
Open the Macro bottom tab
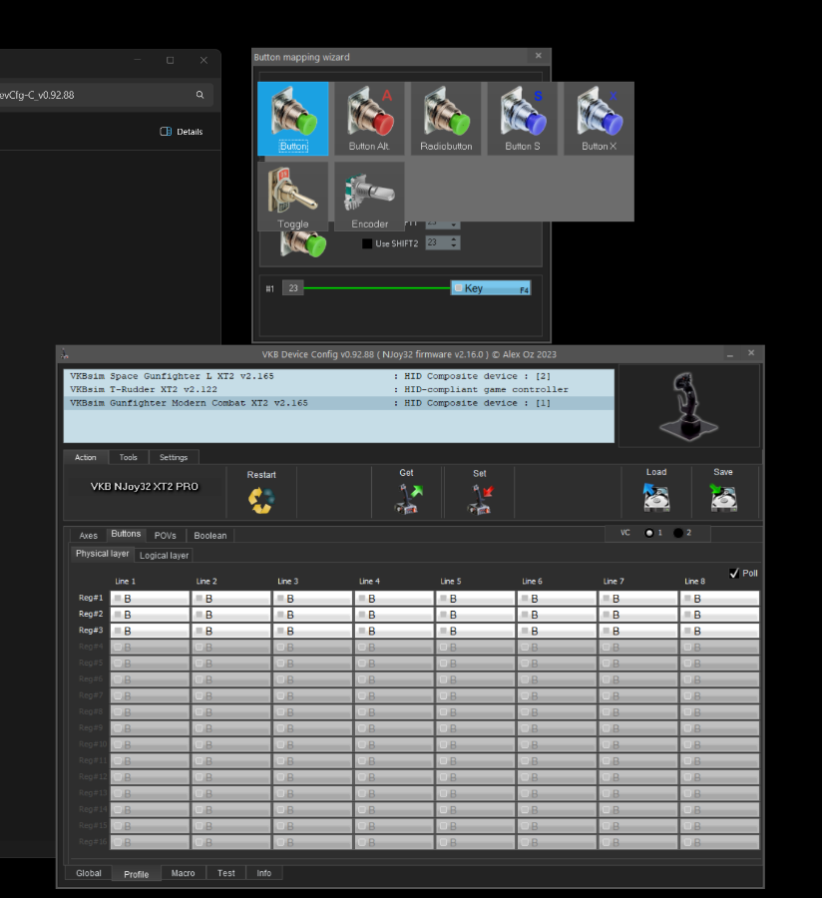(184, 873)
